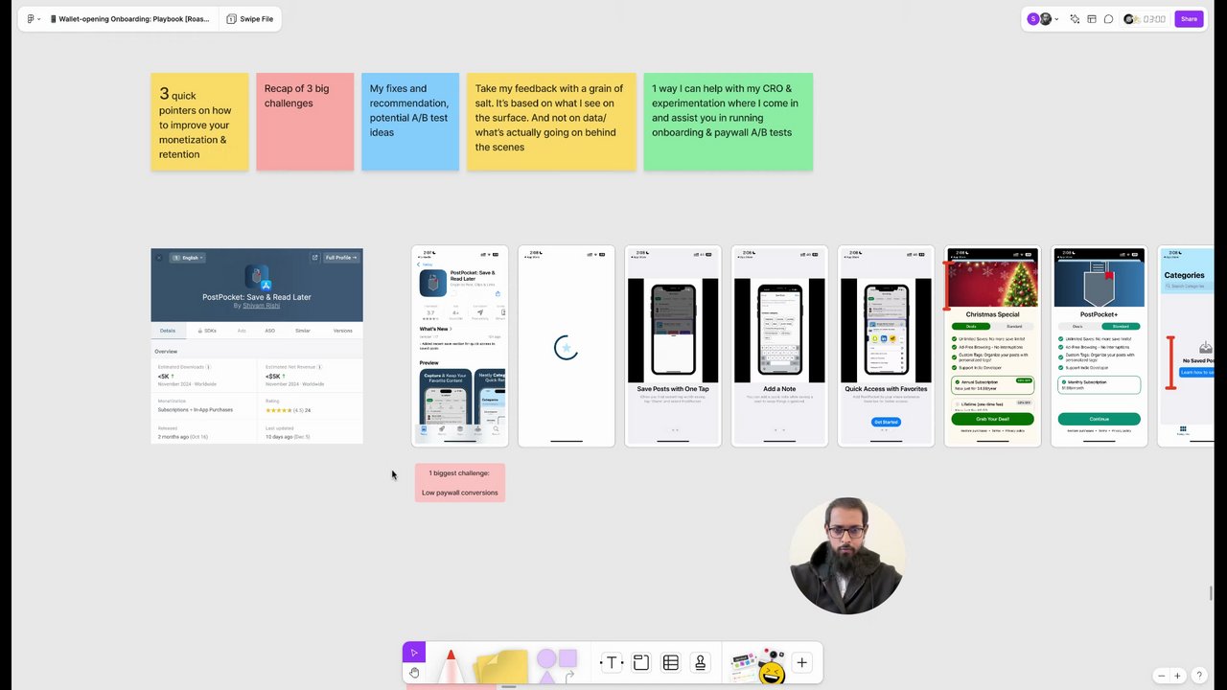Image resolution: width=1227 pixels, height=690 pixels.
Task: Select the 'Save Posts with One Tap' screenshot
Action: 673,346
